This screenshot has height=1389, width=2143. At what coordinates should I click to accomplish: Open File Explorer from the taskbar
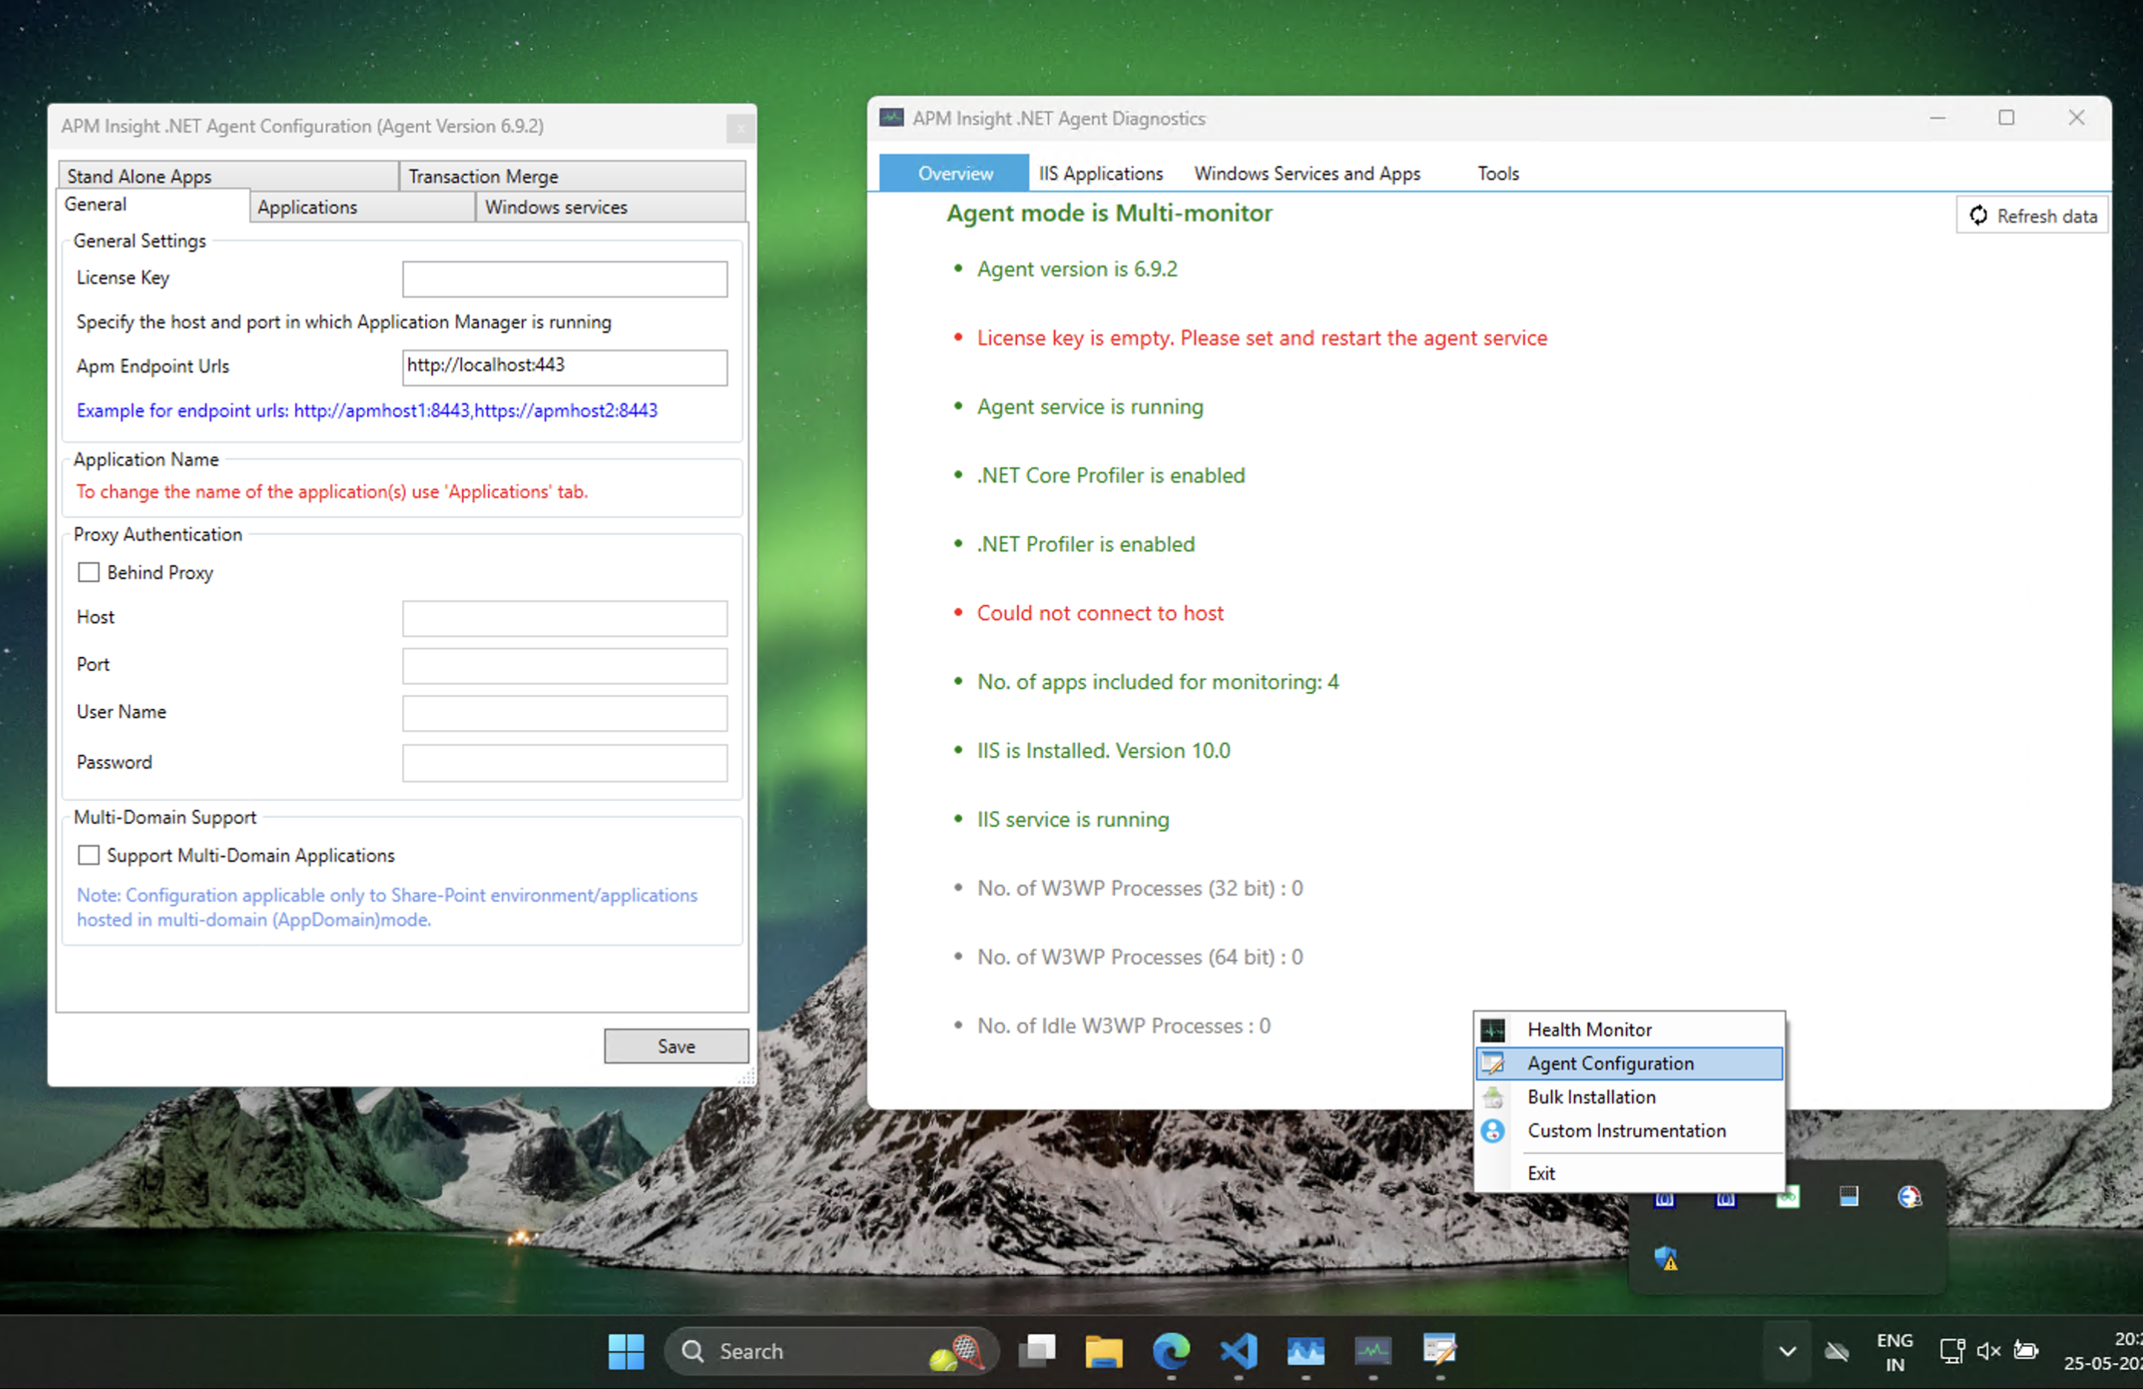coord(1104,1351)
